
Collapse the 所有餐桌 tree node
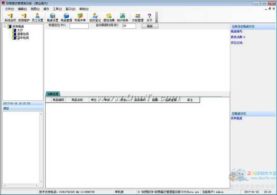point(5,26)
